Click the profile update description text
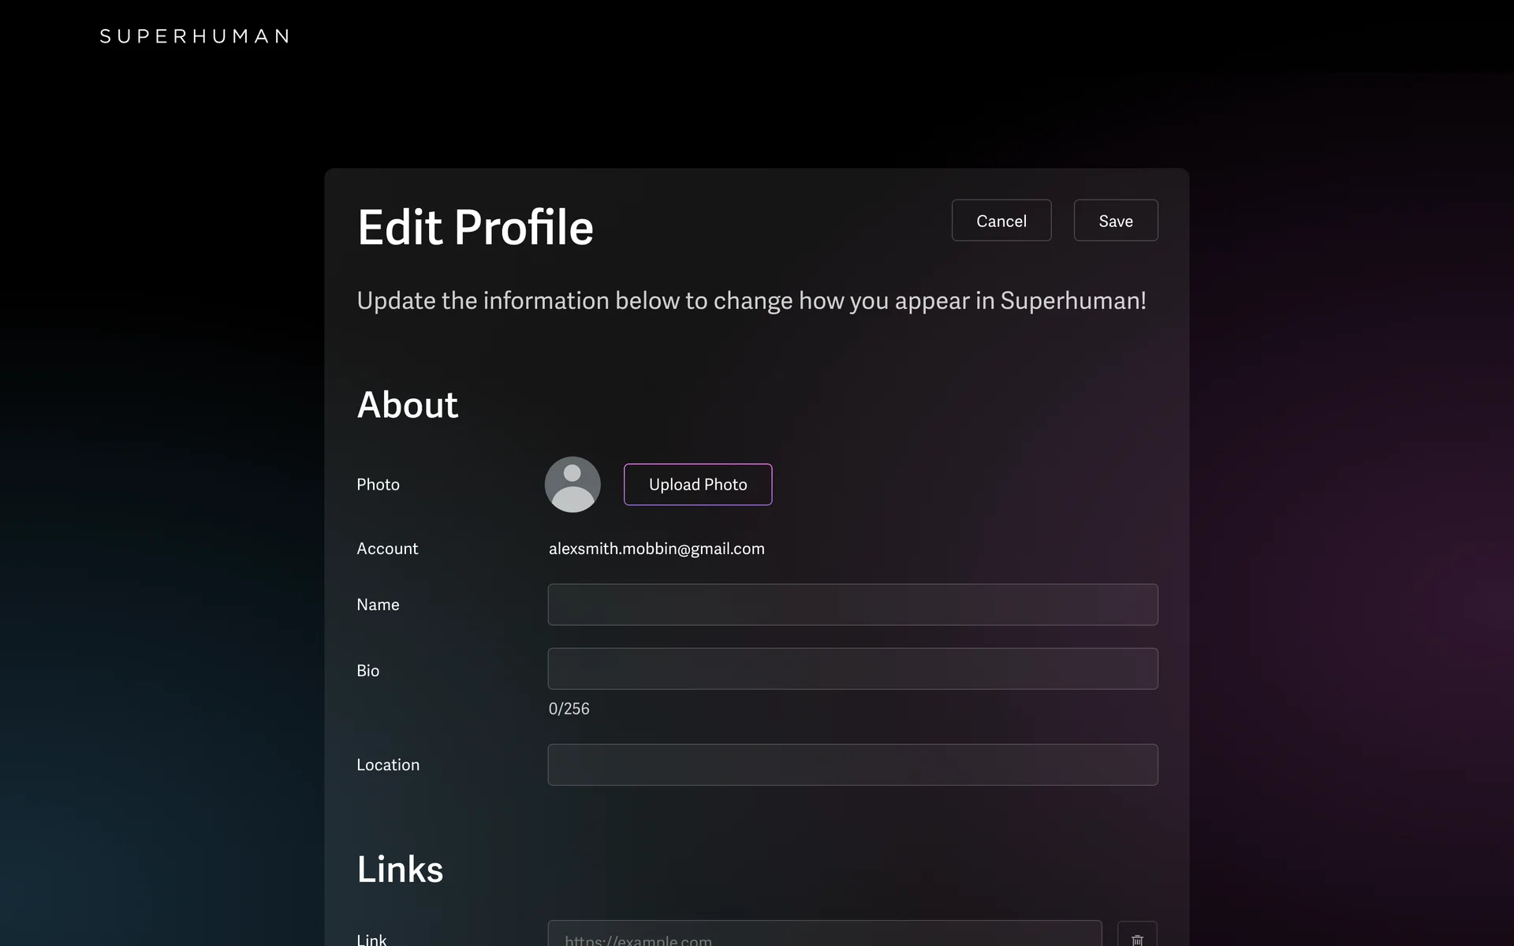Screen dimensions: 1514x946 click(x=751, y=300)
